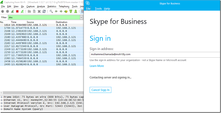221x113 pixels.
Task: Select packet number 2182 row
Action: [x=42, y=40]
